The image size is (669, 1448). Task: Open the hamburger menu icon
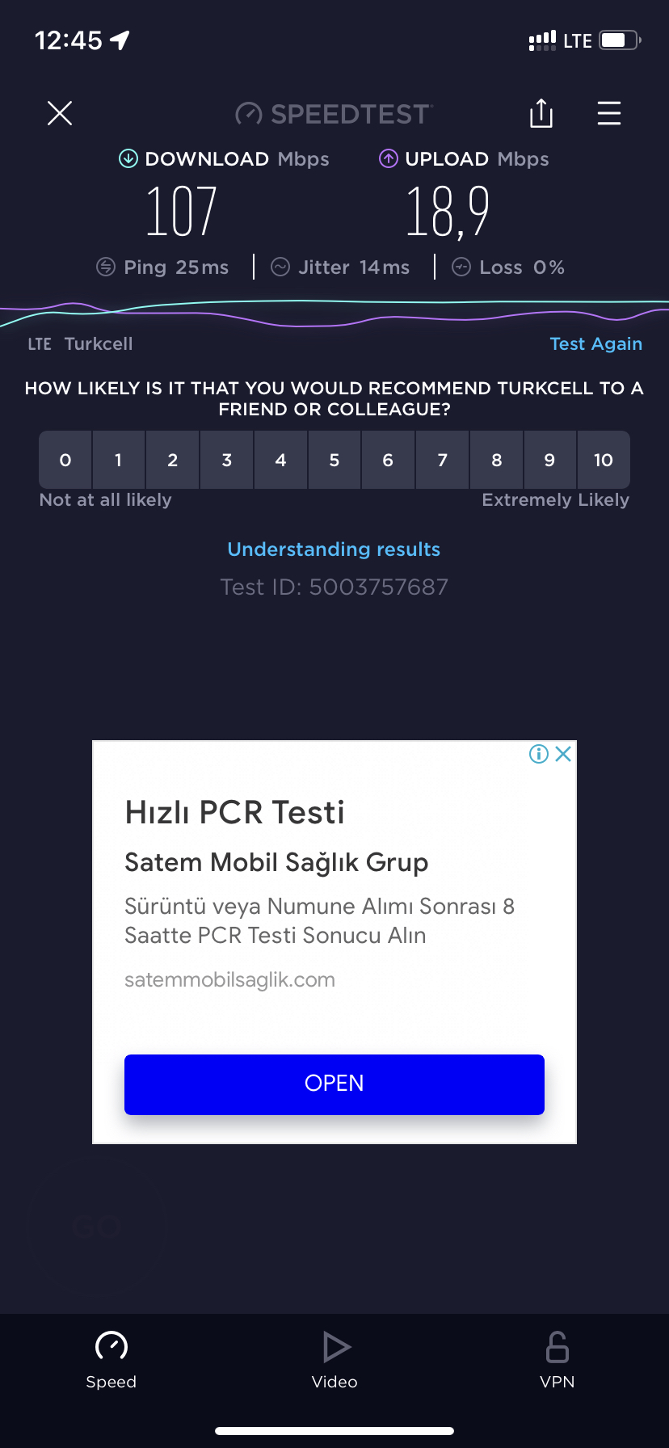pyautogui.click(x=609, y=113)
